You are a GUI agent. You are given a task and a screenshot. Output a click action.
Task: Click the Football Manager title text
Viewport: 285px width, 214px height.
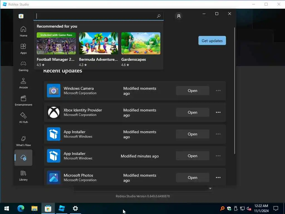(55, 60)
